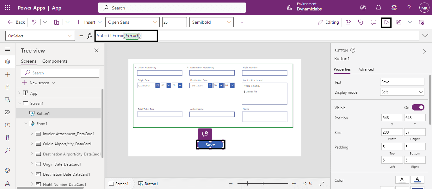Click the Preview app play icon
This screenshot has width=432, height=189.
point(386,22)
